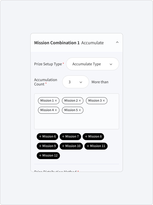Image resolution: width=153 pixels, height=205 pixels.
Task: Click the Accumulate Type dropdown arrow
Action: pos(111,64)
